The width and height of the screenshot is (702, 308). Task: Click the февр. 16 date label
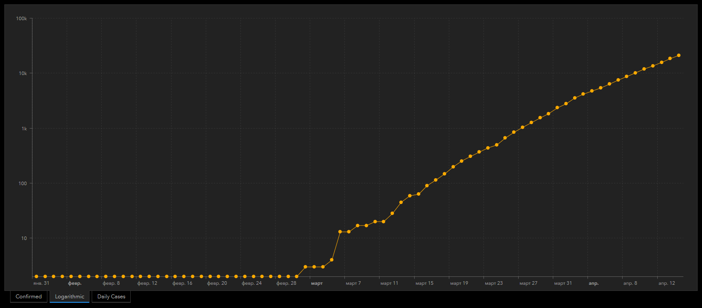[x=182, y=283]
